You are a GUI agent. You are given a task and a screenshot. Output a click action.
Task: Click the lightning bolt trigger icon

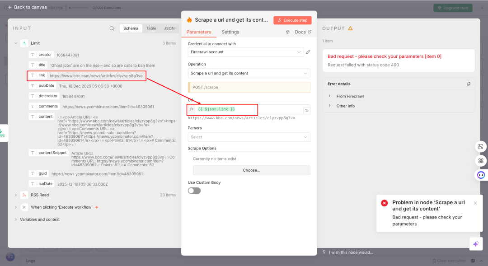click(x=97, y=207)
